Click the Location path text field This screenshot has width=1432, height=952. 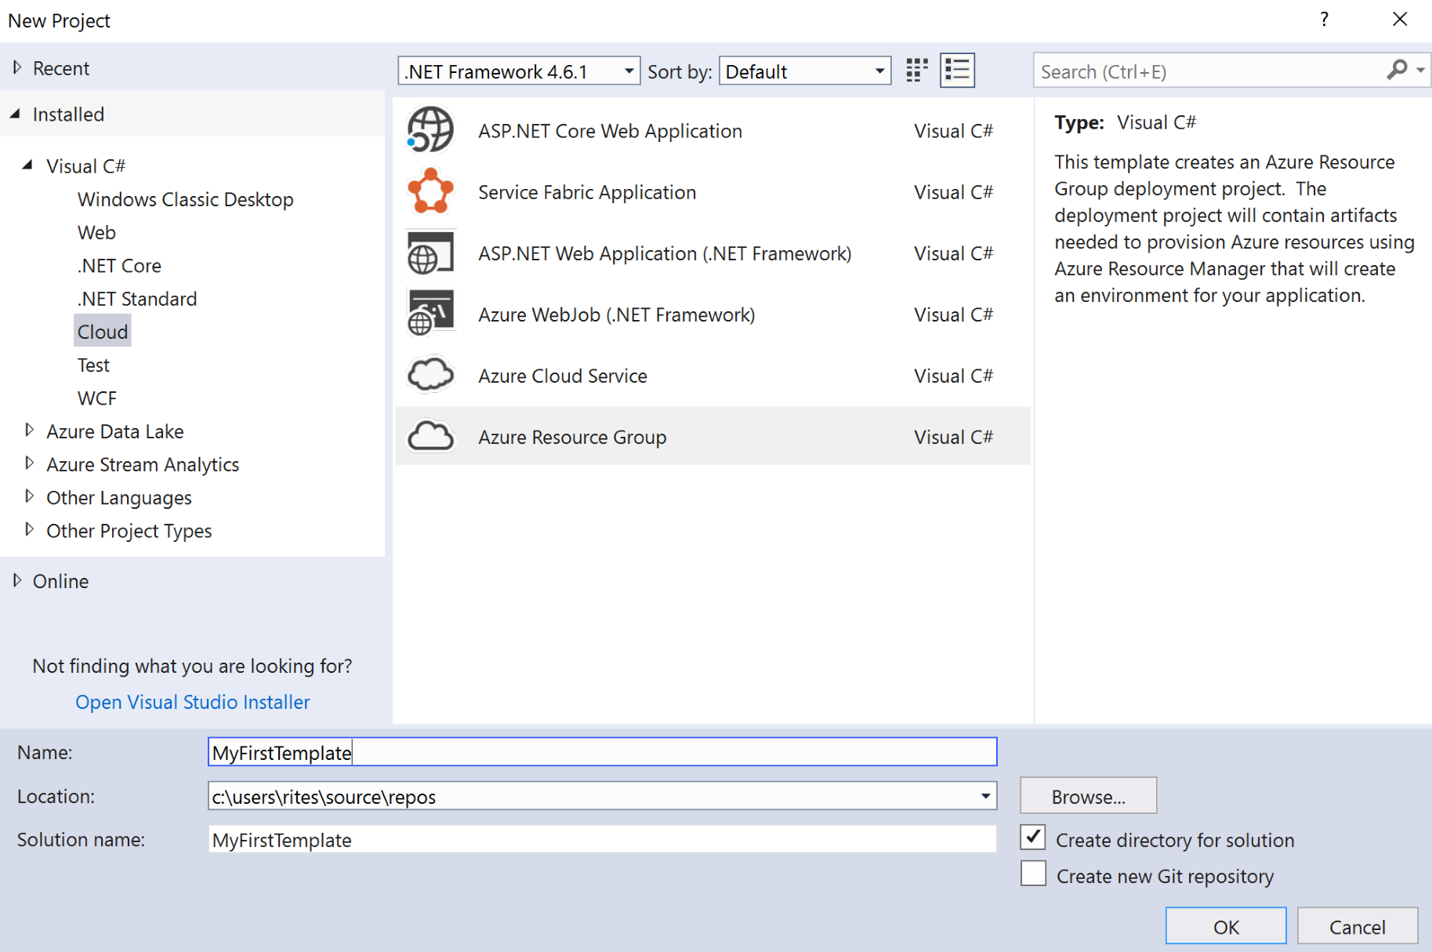tap(592, 796)
